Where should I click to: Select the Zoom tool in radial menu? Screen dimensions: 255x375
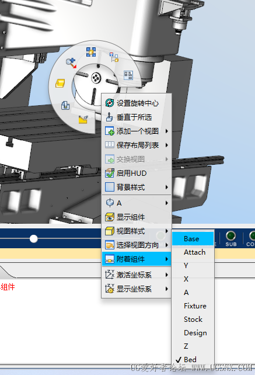71,62
